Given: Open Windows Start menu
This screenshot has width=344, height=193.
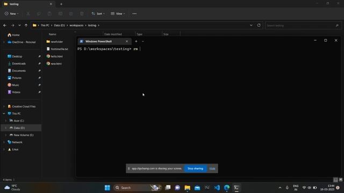Looking at the screenshot, I should pyautogui.click(x=107, y=188).
